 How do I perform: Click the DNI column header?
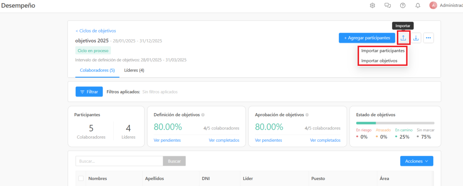pyautogui.click(x=206, y=178)
